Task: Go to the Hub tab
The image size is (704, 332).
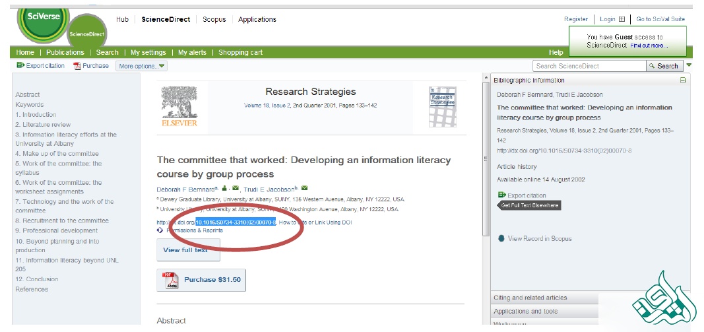Action: (122, 19)
